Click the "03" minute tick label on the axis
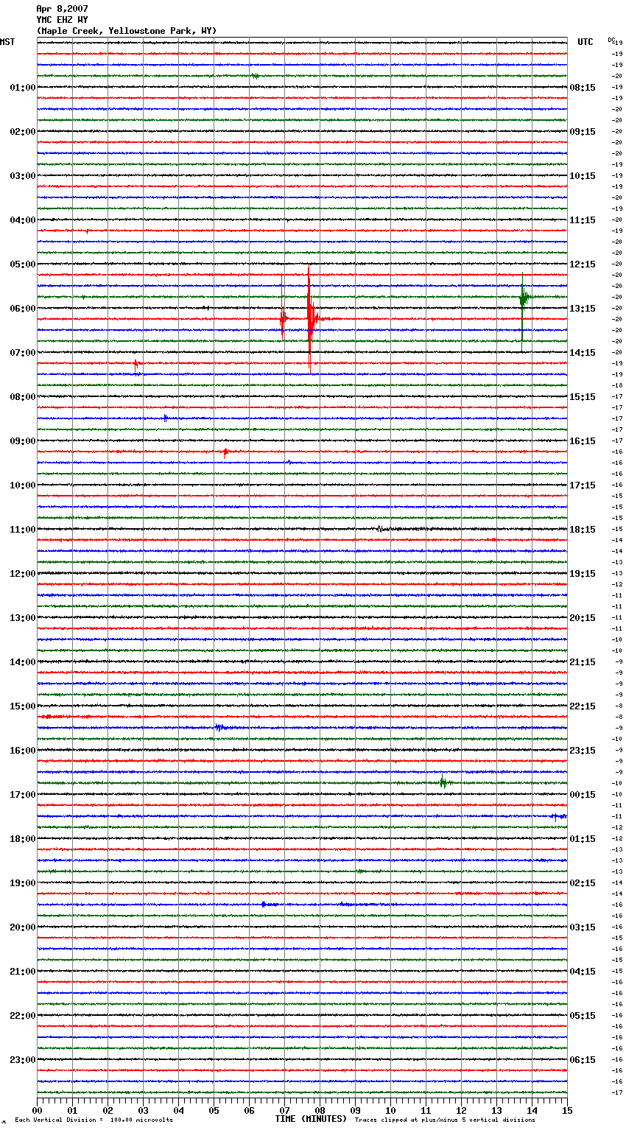 pos(143,1110)
